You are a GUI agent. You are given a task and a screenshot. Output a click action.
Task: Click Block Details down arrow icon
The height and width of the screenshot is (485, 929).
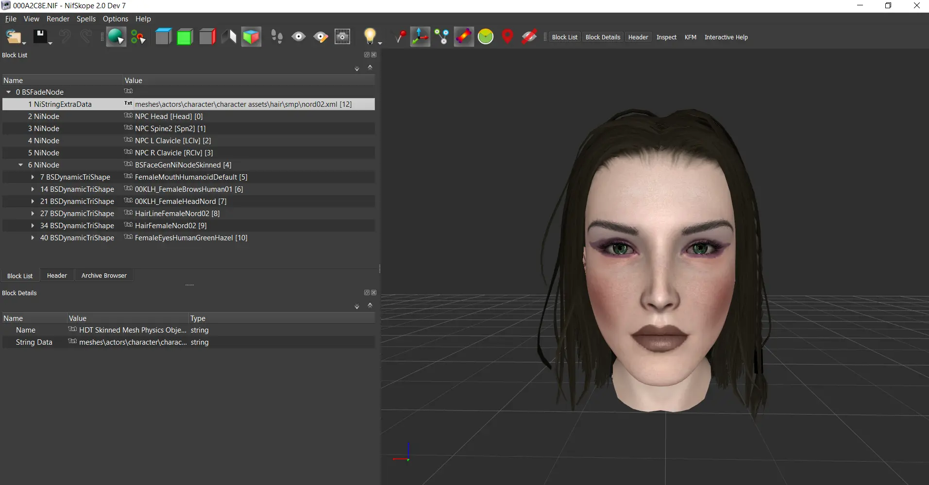click(x=357, y=306)
